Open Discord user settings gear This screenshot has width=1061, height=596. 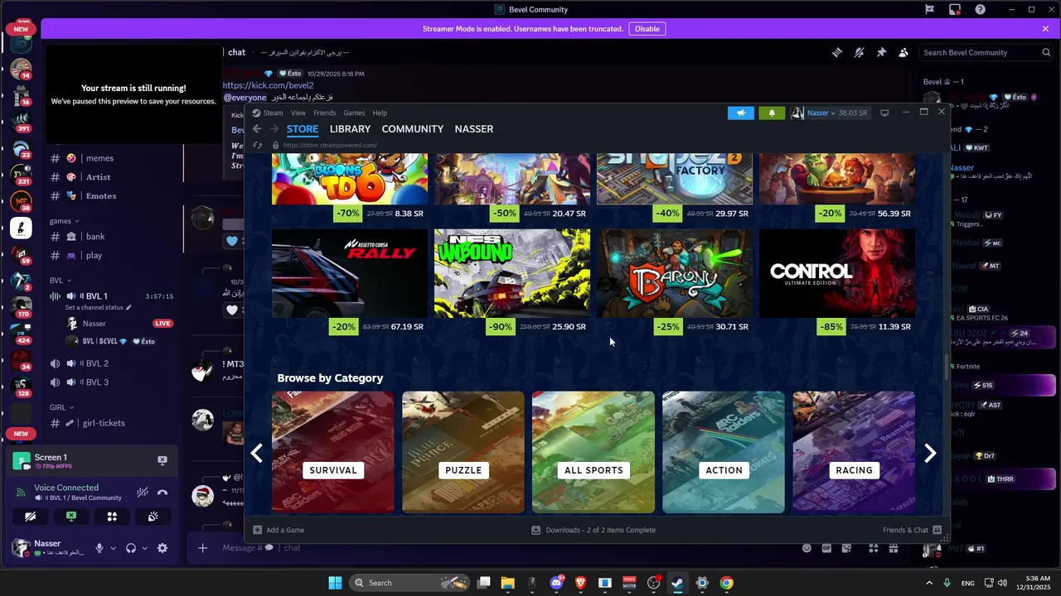[162, 548]
